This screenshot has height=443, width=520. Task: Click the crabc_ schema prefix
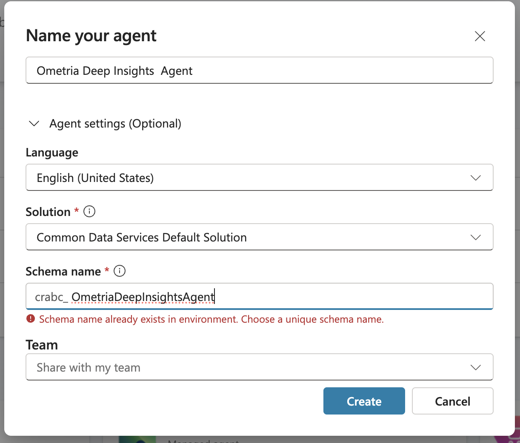51,297
